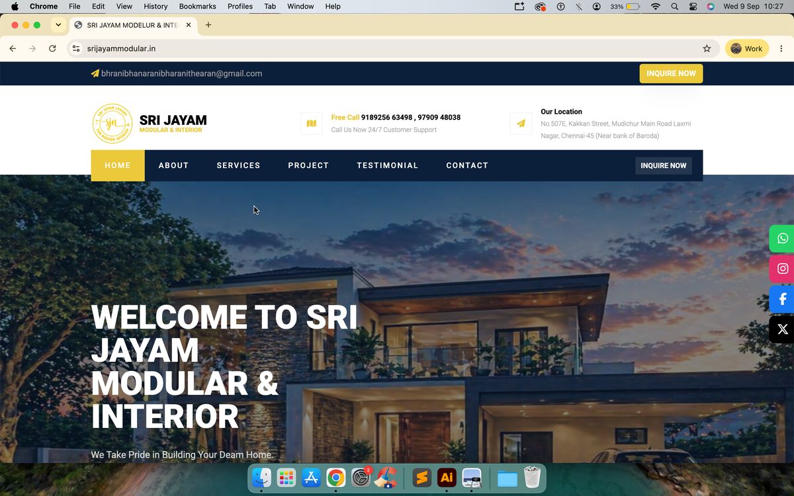
Task: Click the Our Location address text
Action: coord(616,130)
